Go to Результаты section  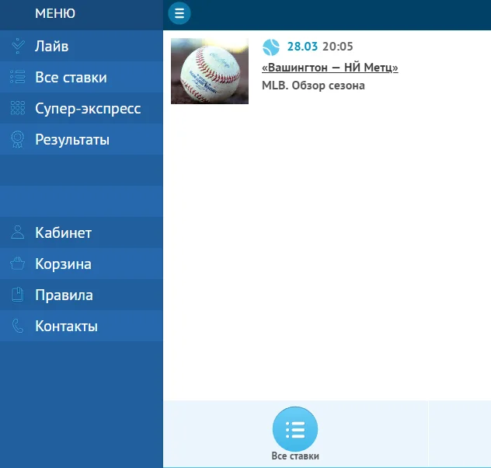[x=82, y=139]
